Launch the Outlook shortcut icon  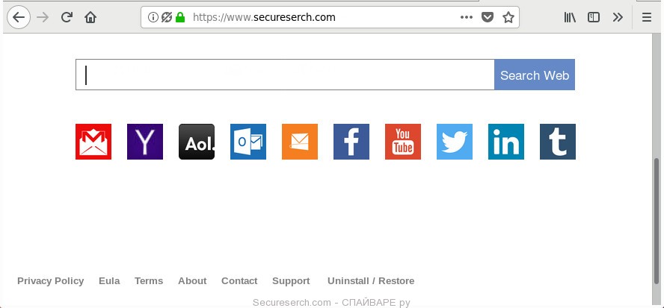[248, 142]
